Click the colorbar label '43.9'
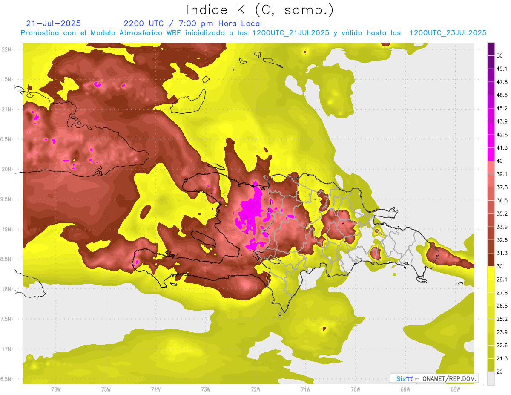 pyautogui.click(x=502, y=121)
